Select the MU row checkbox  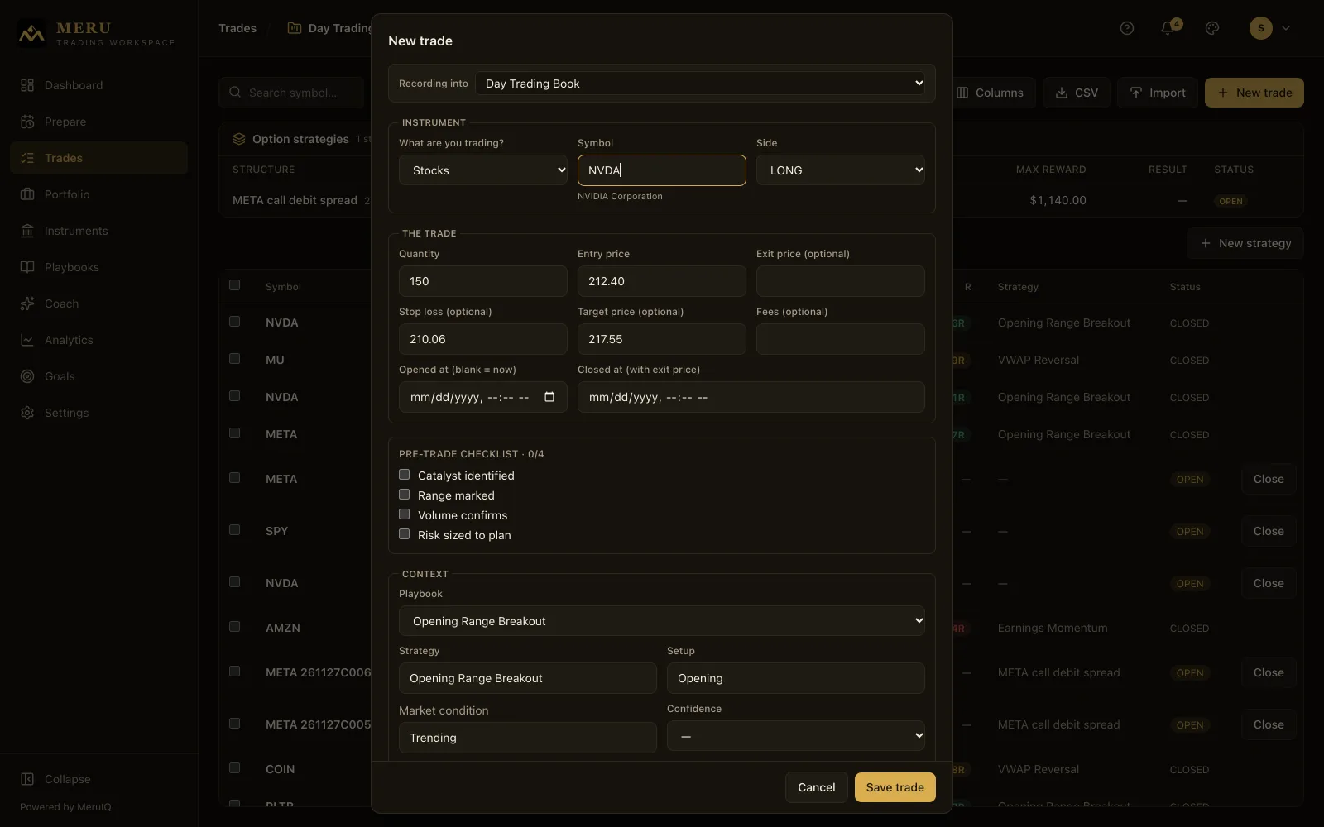[x=234, y=359]
